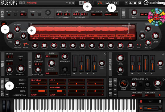Select the Voice tab

point(2,14)
